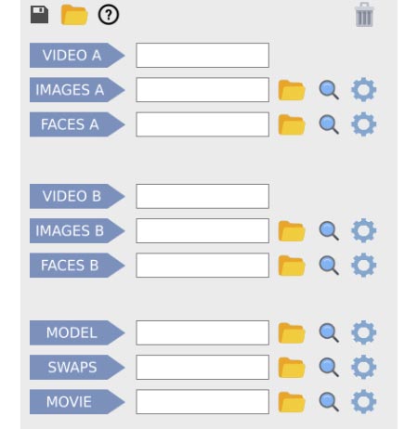Open project with top folder icon
Image resolution: width=418 pixels, height=429 pixels.
click(74, 15)
